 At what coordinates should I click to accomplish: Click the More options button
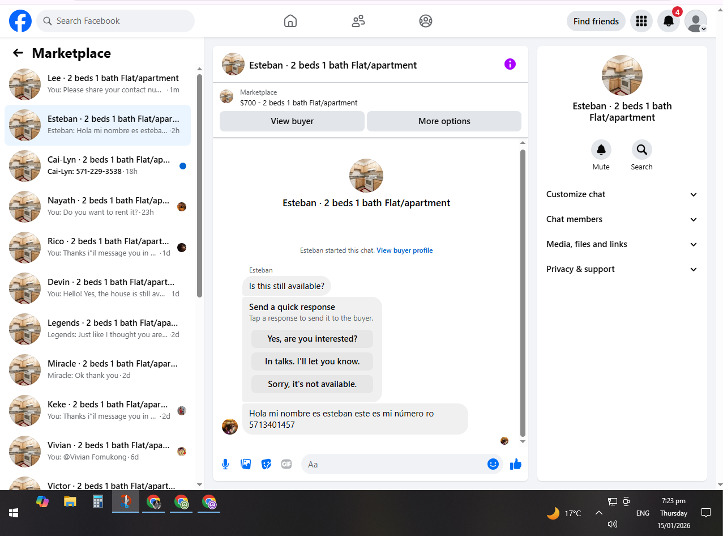(444, 121)
